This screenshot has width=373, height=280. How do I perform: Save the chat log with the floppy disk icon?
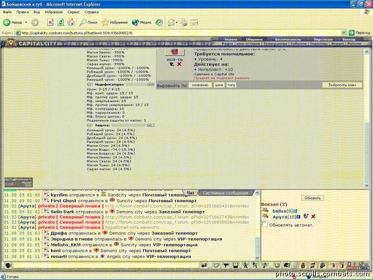[236, 265]
